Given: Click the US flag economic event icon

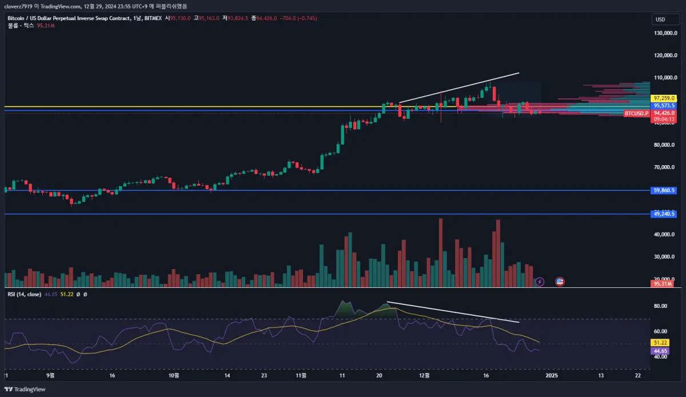Looking at the screenshot, I should pos(560,282).
